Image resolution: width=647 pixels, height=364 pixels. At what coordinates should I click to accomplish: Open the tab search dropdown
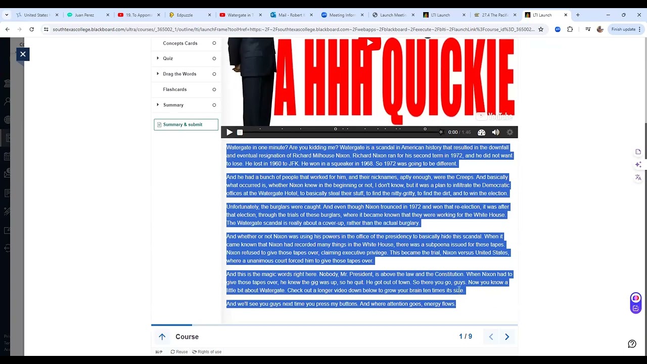tap(7, 15)
